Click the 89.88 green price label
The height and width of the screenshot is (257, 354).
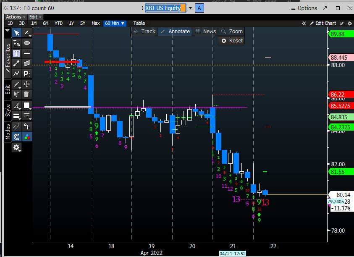coord(341,34)
